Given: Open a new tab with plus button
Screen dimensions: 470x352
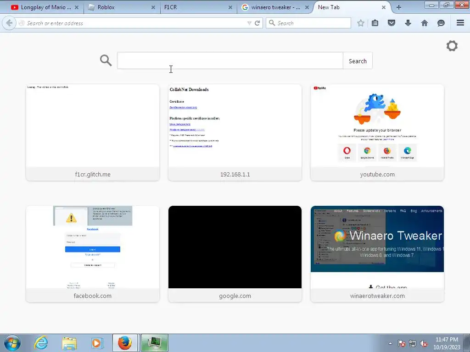Looking at the screenshot, I should (399, 7).
